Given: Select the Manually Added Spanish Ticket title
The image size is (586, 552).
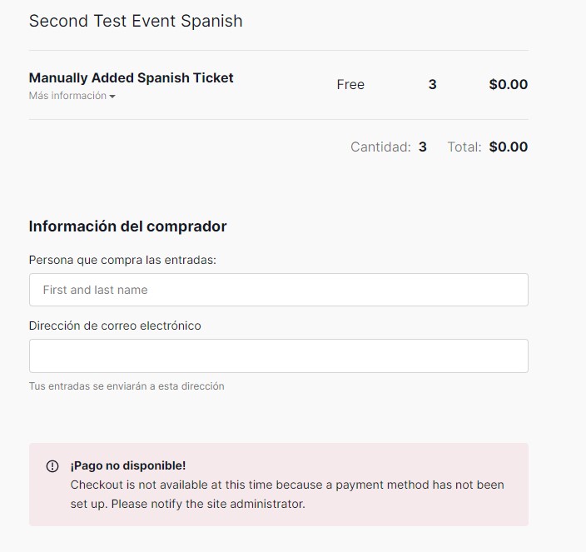Looking at the screenshot, I should (x=132, y=77).
